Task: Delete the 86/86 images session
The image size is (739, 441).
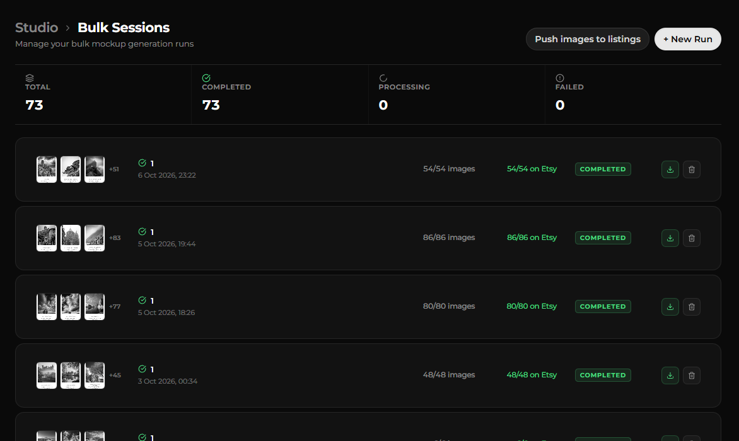Action: (x=692, y=238)
